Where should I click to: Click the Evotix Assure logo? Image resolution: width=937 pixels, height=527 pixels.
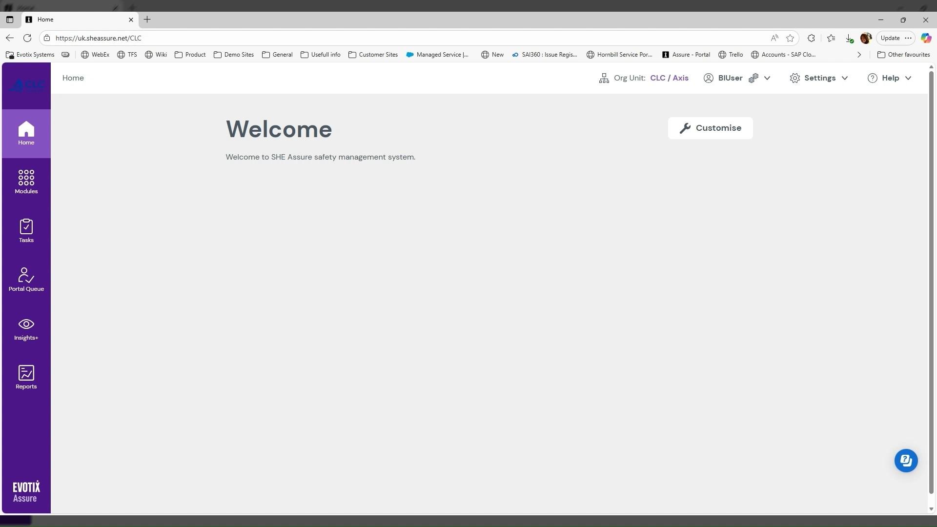click(x=26, y=491)
